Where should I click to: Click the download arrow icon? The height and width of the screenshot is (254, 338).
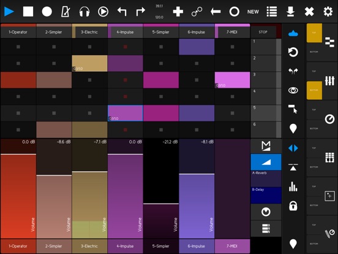[x=291, y=12]
